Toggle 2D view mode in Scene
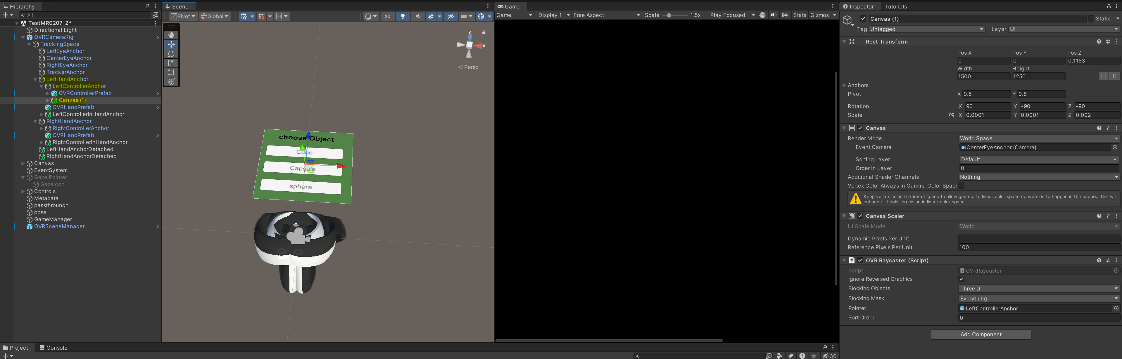Image resolution: width=1122 pixels, height=359 pixels. 387,16
